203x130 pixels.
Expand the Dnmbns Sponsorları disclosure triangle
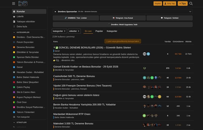click(x=55, y=11)
